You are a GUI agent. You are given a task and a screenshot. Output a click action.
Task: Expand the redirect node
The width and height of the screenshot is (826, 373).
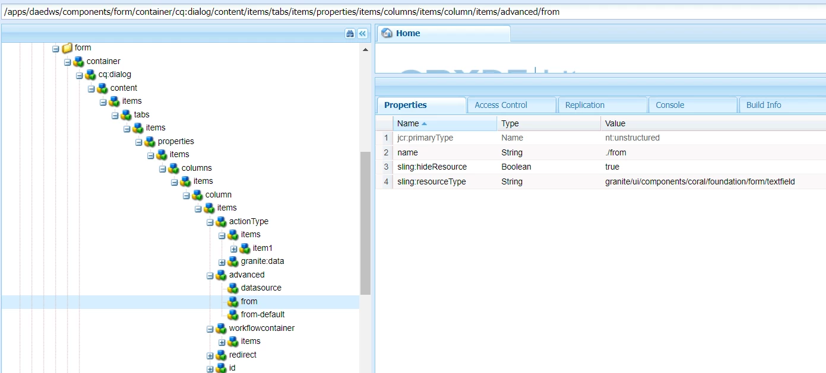(x=210, y=355)
